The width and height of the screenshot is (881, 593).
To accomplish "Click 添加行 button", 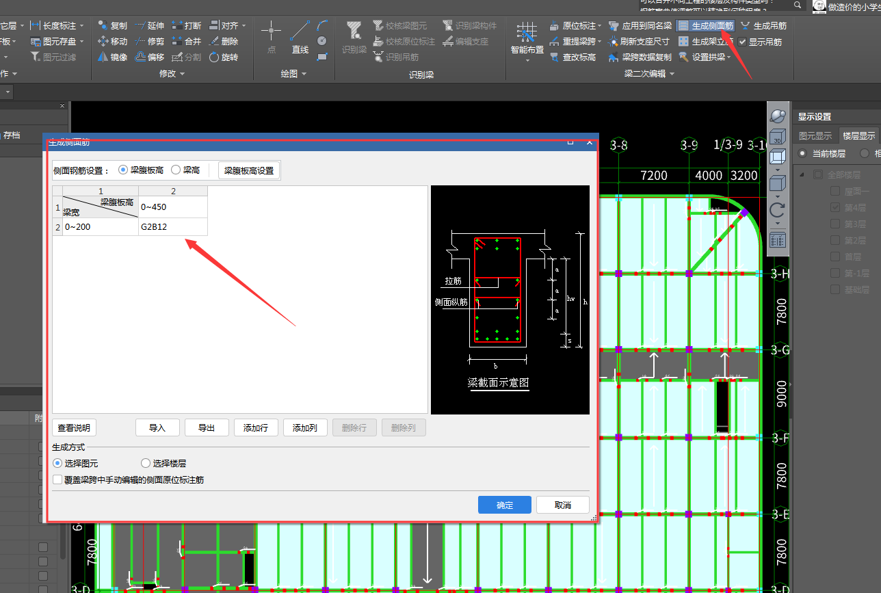I will [x=256, y=427].
